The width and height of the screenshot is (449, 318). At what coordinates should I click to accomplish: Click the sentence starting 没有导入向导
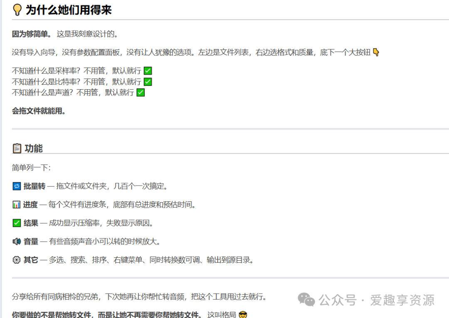coord(191,52)
